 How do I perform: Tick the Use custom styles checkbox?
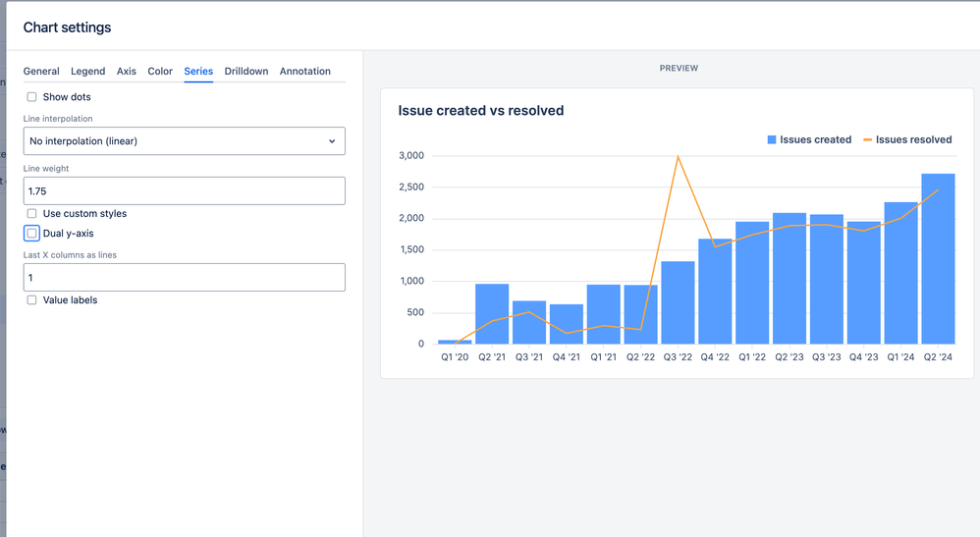pos(31,214)
